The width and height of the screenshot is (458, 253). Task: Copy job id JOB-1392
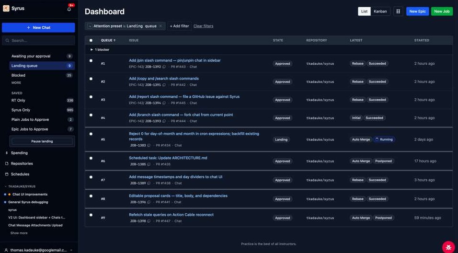click(164, 67)
